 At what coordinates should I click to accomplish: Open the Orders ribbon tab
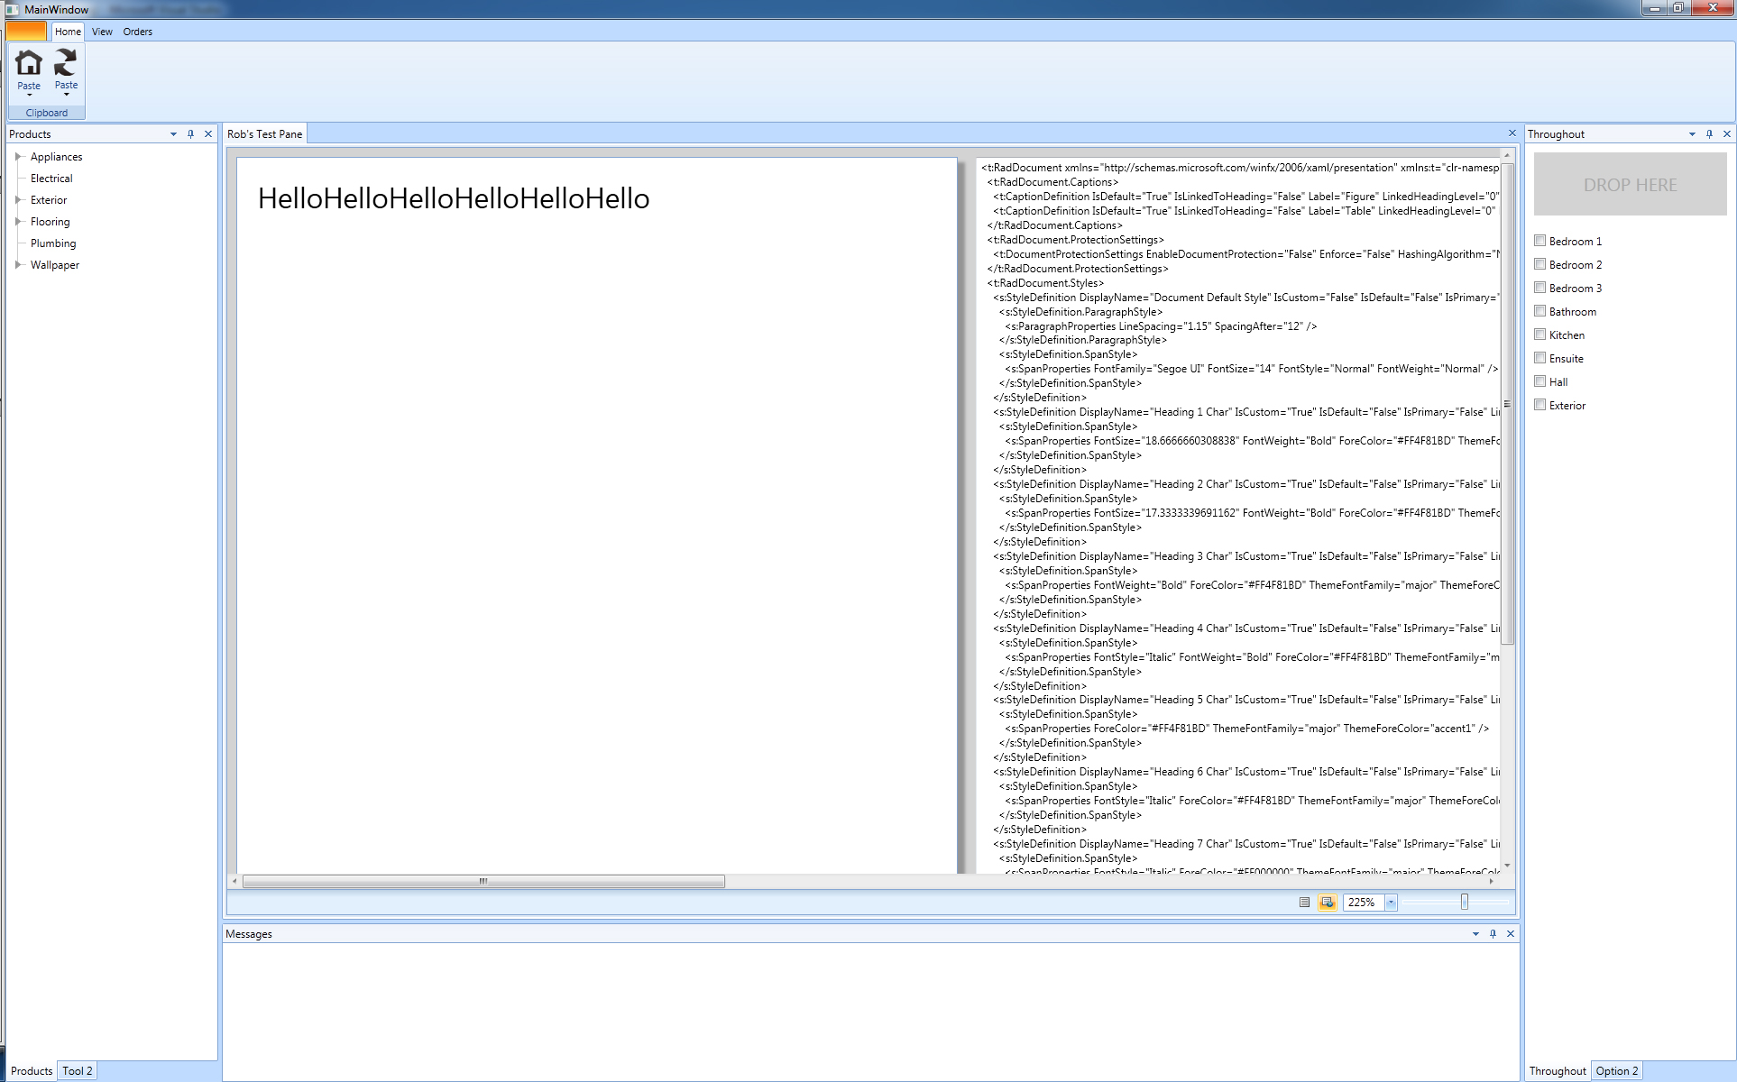138,32
